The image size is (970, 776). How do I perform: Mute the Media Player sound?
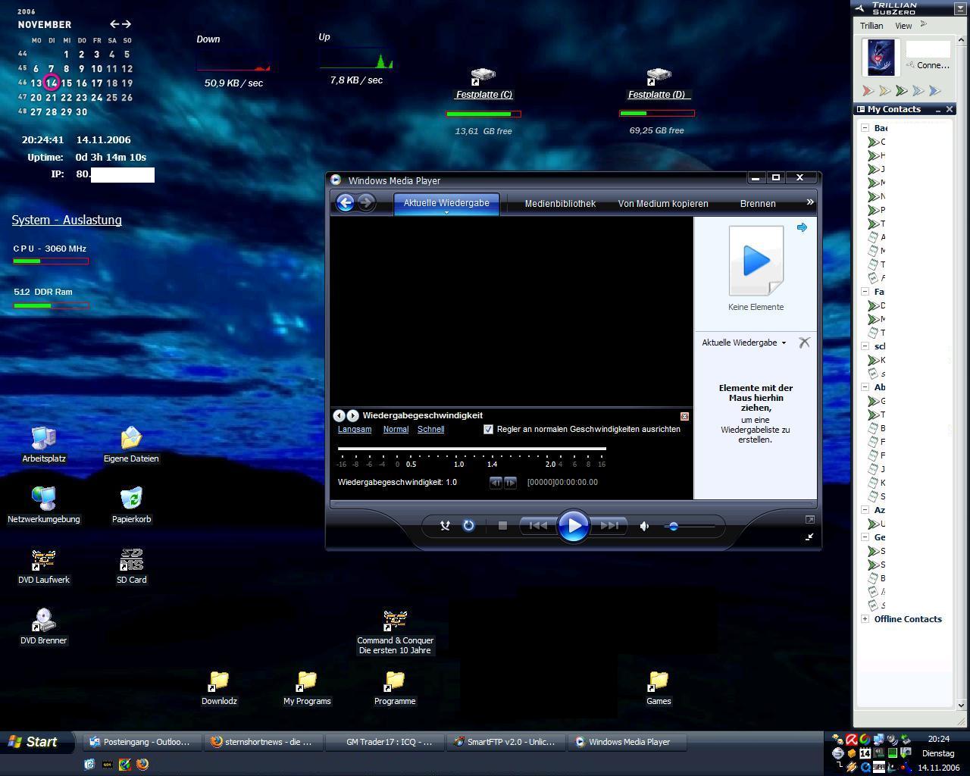click(x=644, y=526)
